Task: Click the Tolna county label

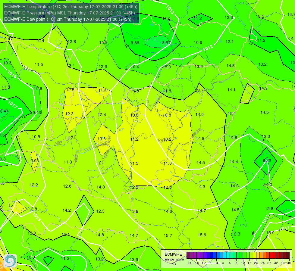Action: [105, 155]
